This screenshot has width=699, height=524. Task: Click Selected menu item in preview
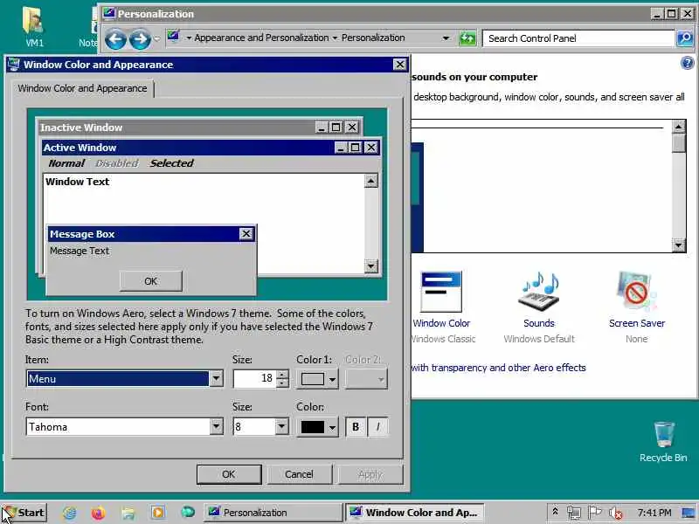(x=171, y=163)
